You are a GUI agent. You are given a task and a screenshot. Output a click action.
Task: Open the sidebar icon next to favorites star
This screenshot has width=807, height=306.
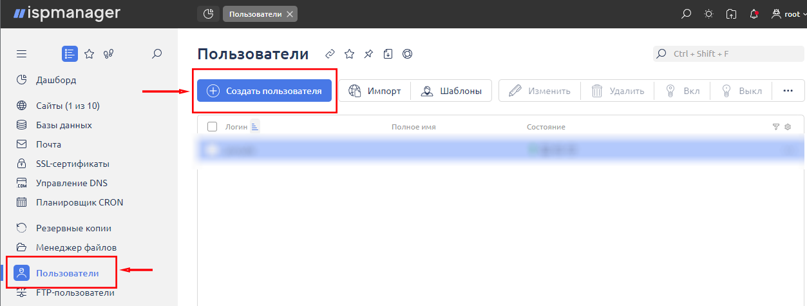tap(108, 54)
